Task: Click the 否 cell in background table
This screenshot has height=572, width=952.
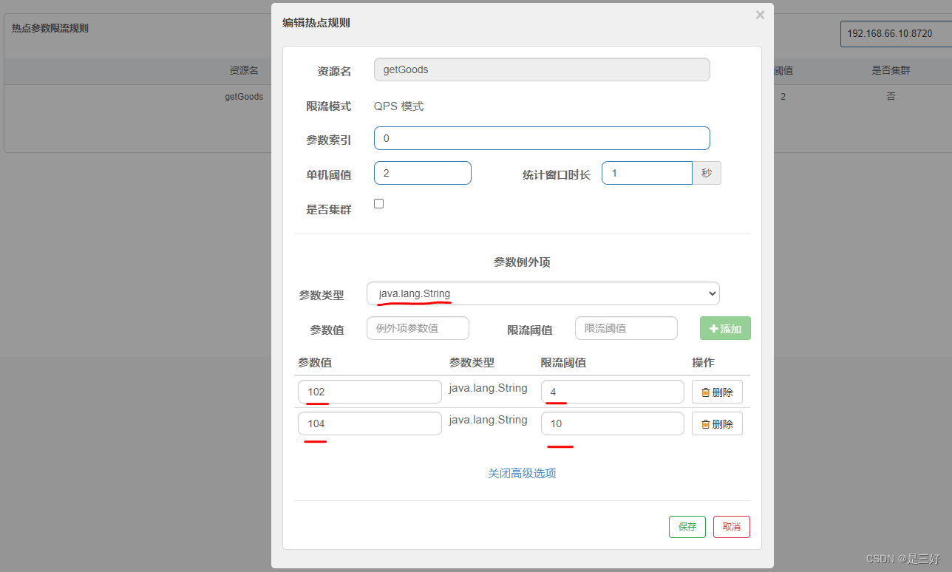Action: (x=891, y=96)
